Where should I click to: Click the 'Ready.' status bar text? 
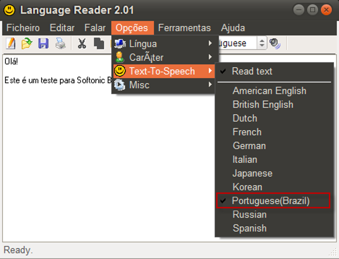click(18, 250)
